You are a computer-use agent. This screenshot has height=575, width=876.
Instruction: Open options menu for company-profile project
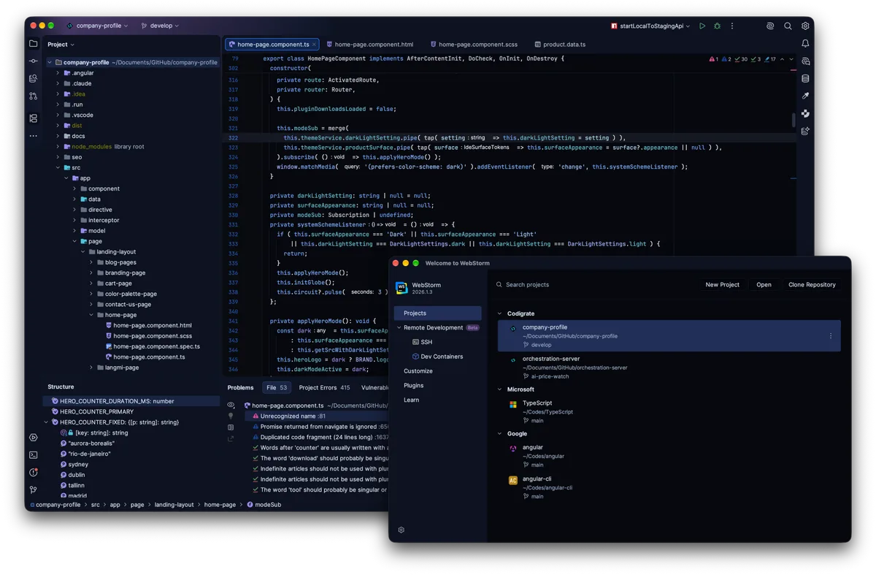(830, 336)
